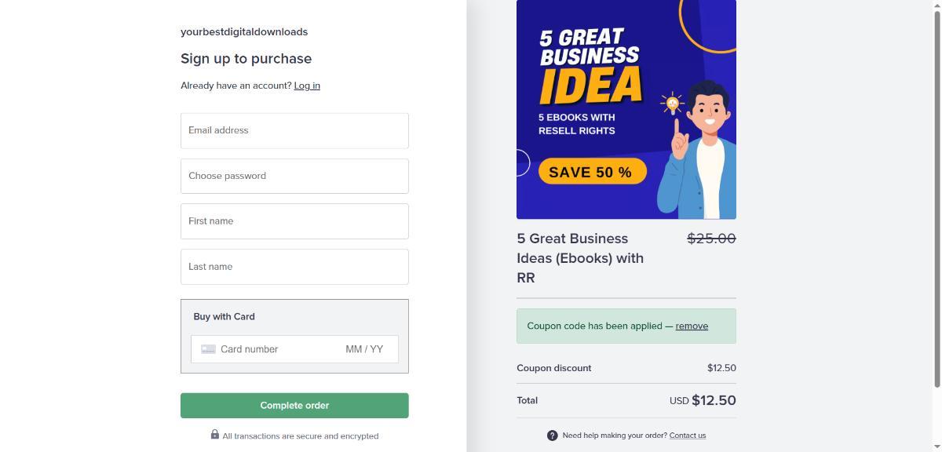This screenshot has height=452, width=942.
Task: Click the crossed-out $25.00 price
Action: pyautogui.click(x=711, y=239)
